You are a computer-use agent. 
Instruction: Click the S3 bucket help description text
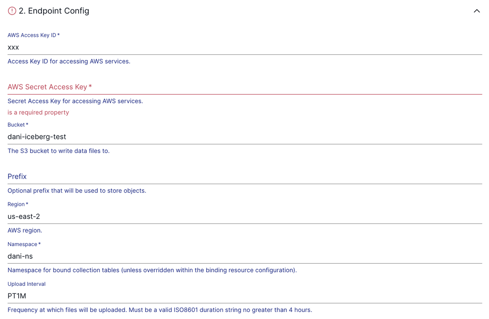pyautogui.click(x=58, y=151)
